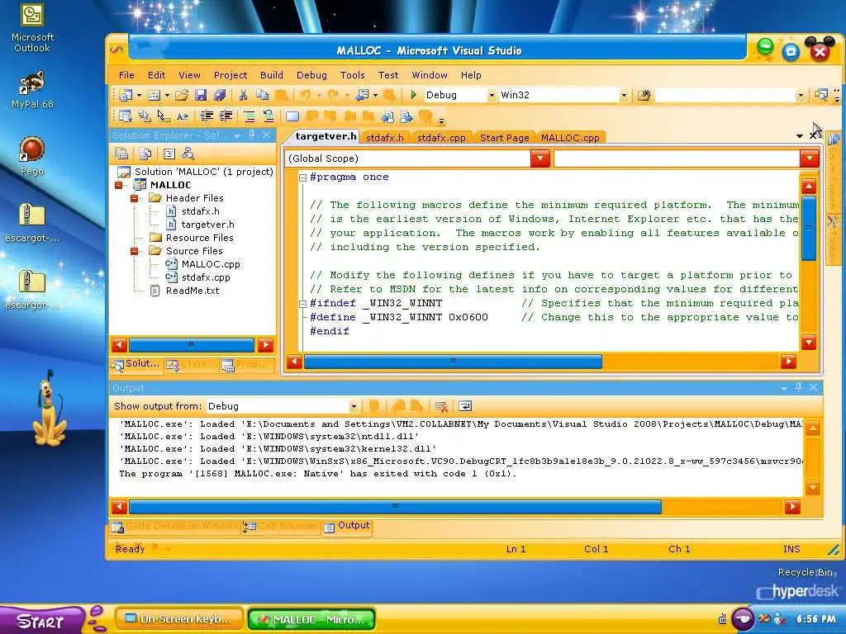
Task: Select targetver.h in Solution Explorer
Action: [207, 225]
